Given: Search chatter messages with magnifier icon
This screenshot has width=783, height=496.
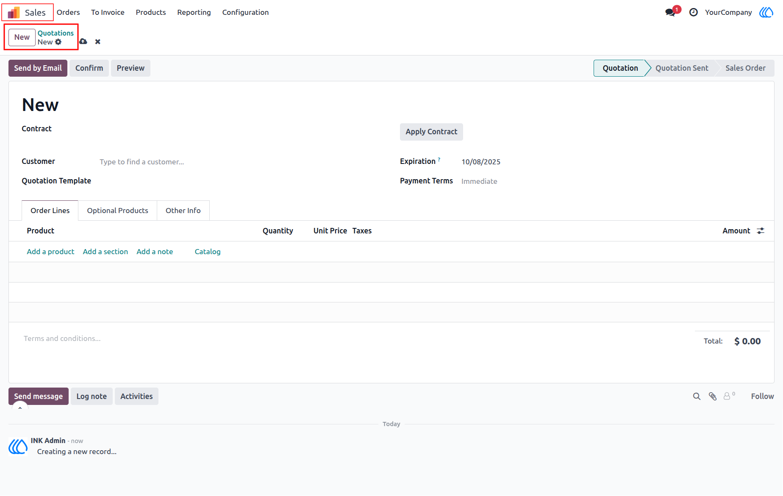Looking at the screenshot, I should click(697, 396).
